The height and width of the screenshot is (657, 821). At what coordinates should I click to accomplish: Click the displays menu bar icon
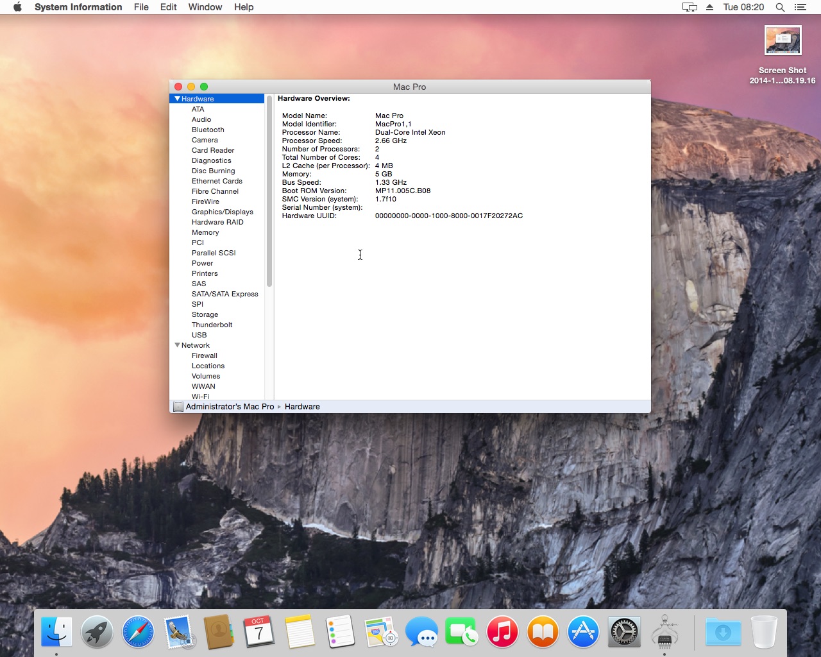[x=690, y=7]
